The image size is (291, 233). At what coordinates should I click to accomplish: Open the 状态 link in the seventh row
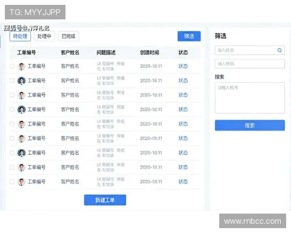coord(183,153)
